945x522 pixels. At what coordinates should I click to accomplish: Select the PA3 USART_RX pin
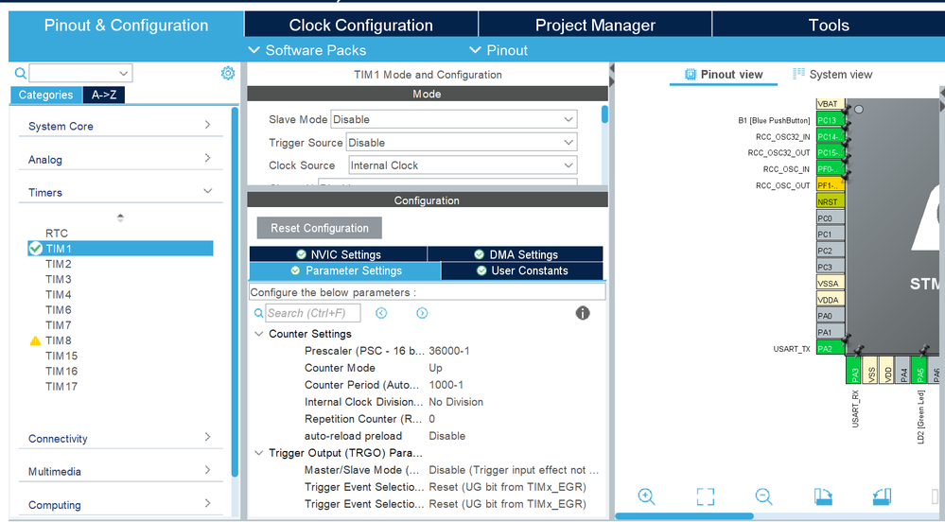[x=853, y=369]
